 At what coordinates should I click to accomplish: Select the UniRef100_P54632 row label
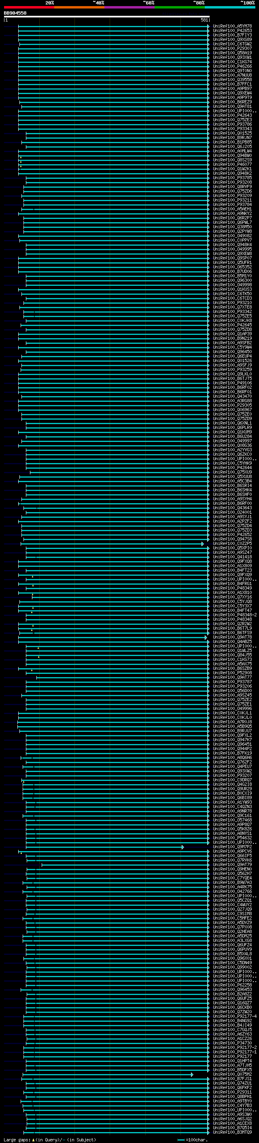point(232,838)
